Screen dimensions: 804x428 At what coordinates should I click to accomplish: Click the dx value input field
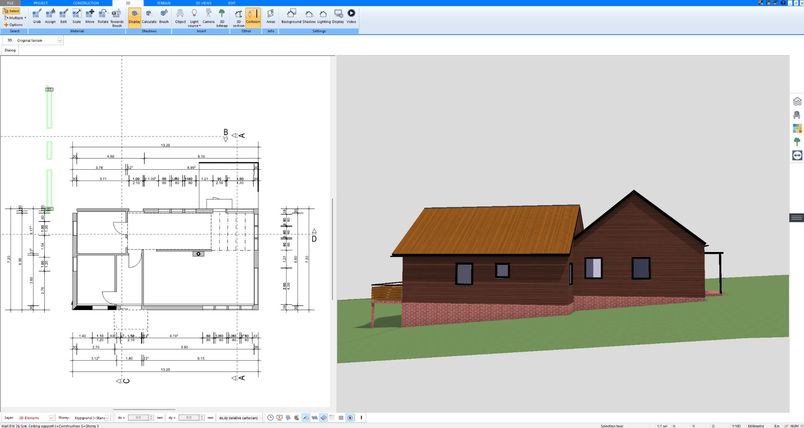click(138, 418)
